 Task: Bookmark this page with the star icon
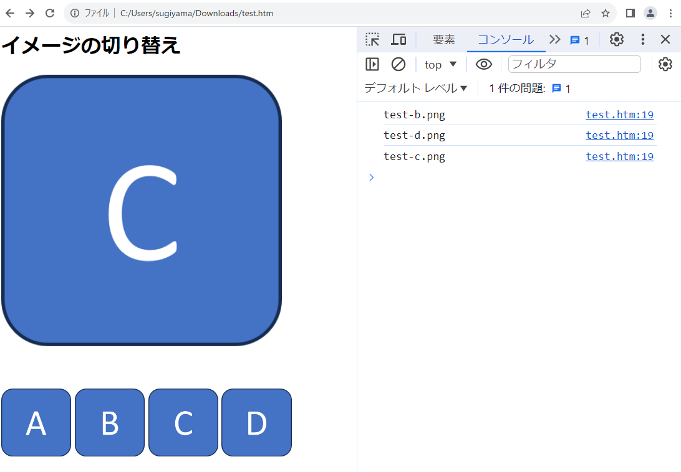(605, 13)
